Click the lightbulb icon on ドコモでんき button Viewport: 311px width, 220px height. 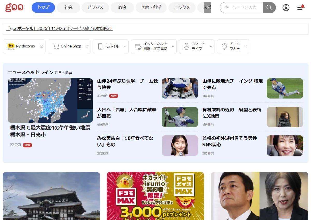pos(225,46)
